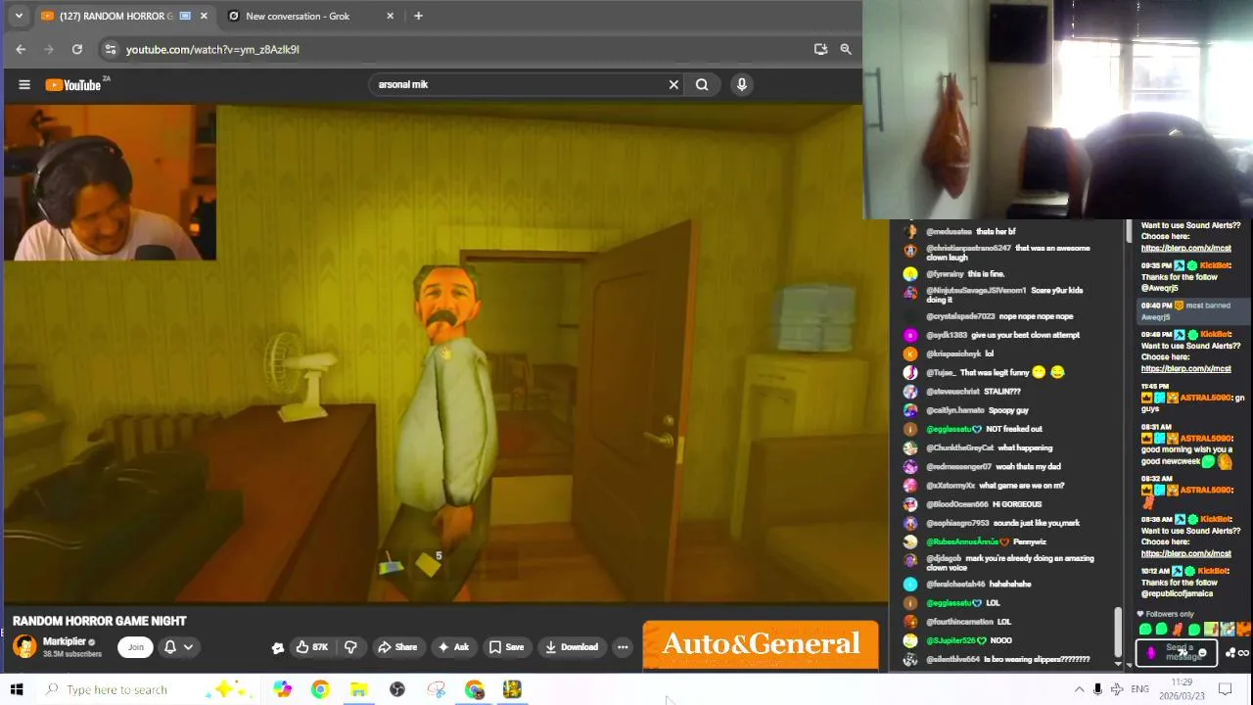
Task: Close the RANDOM HORROR GAME tab
Action: 204,16
